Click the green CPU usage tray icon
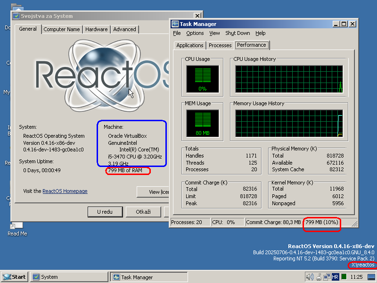The width and height of the screenshot is (377, 283). (x=344, y=277)
